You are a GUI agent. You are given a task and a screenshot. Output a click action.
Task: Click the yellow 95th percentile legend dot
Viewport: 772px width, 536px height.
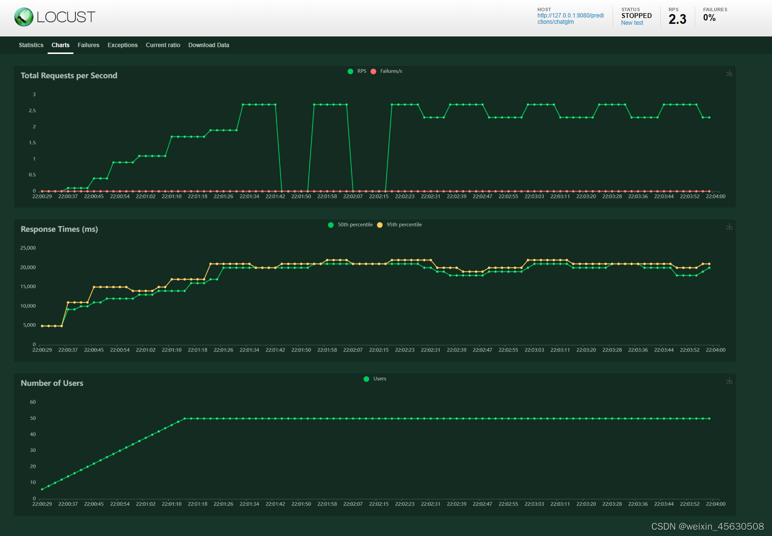[x=380, y=225]
